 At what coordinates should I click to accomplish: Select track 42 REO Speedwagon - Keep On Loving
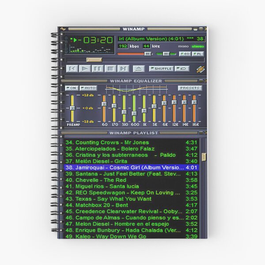132,193
